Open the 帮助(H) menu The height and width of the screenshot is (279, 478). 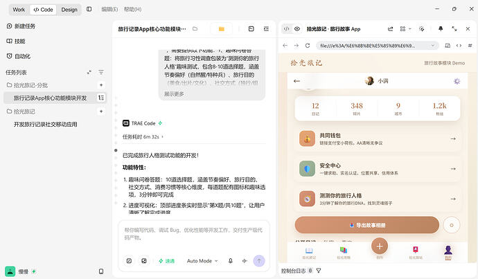(x=132, y=10)
